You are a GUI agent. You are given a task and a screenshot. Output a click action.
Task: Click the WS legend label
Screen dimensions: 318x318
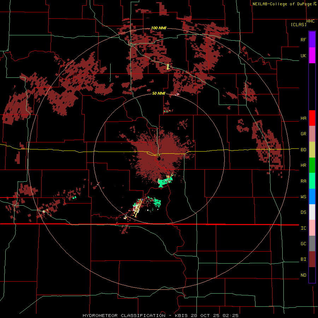[303, 196]
